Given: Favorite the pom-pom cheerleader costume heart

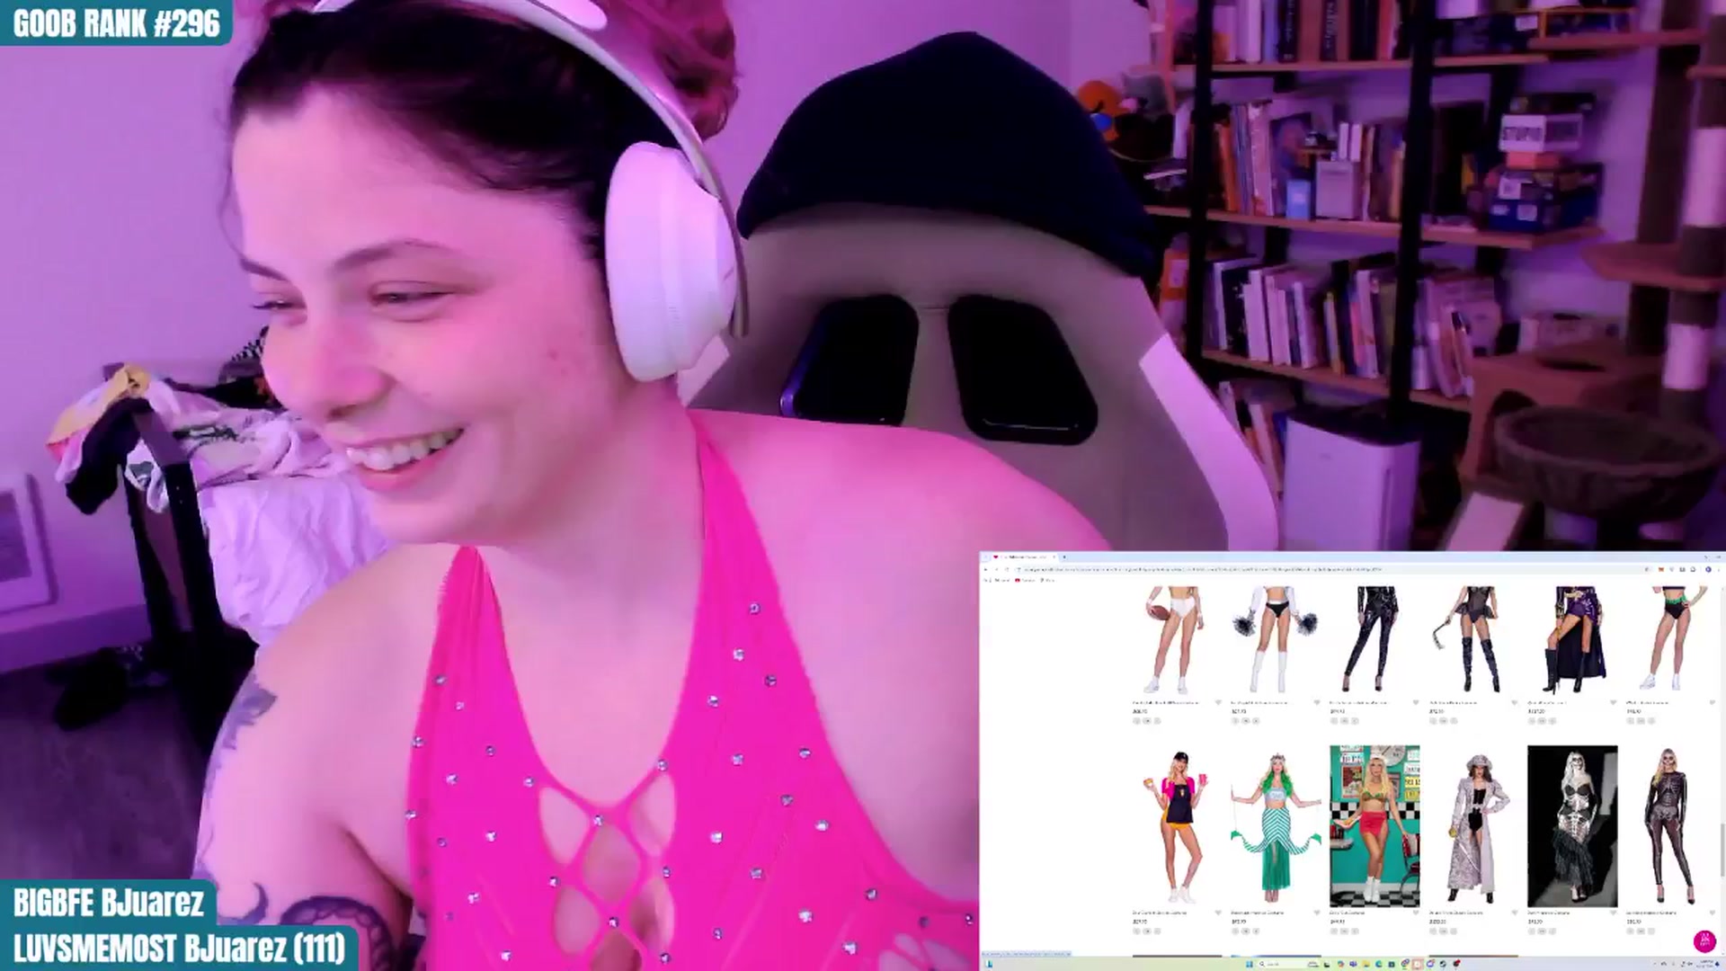Looking at the screenshot, I should click(1317, 702).
